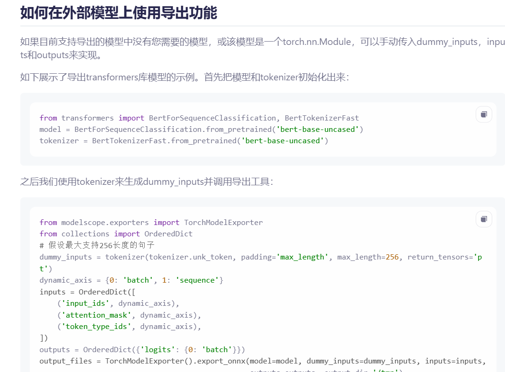Click the paragraph starting with 如果目前支持导出的模型中
The width and height of the screenshot is (505, 372).
point(262,48)
